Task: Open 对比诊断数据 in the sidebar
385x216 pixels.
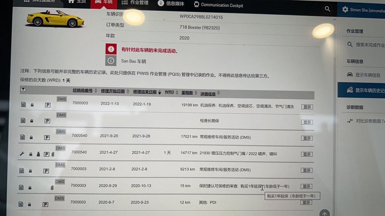Action: click(366, 121)
